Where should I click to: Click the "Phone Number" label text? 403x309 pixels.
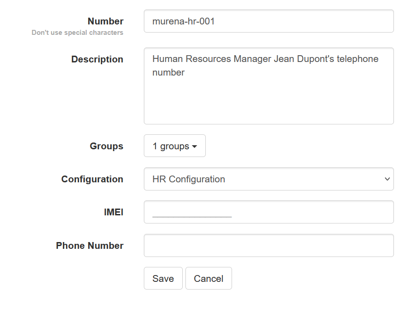[x=90, y=246]
